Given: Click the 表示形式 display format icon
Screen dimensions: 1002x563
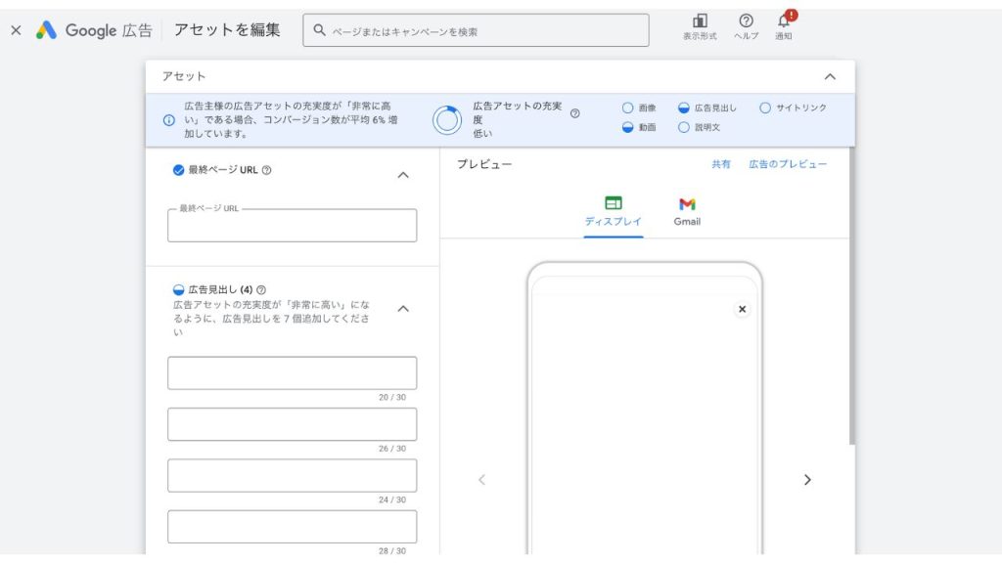Looking at the screenshot, I should (700, 23).
